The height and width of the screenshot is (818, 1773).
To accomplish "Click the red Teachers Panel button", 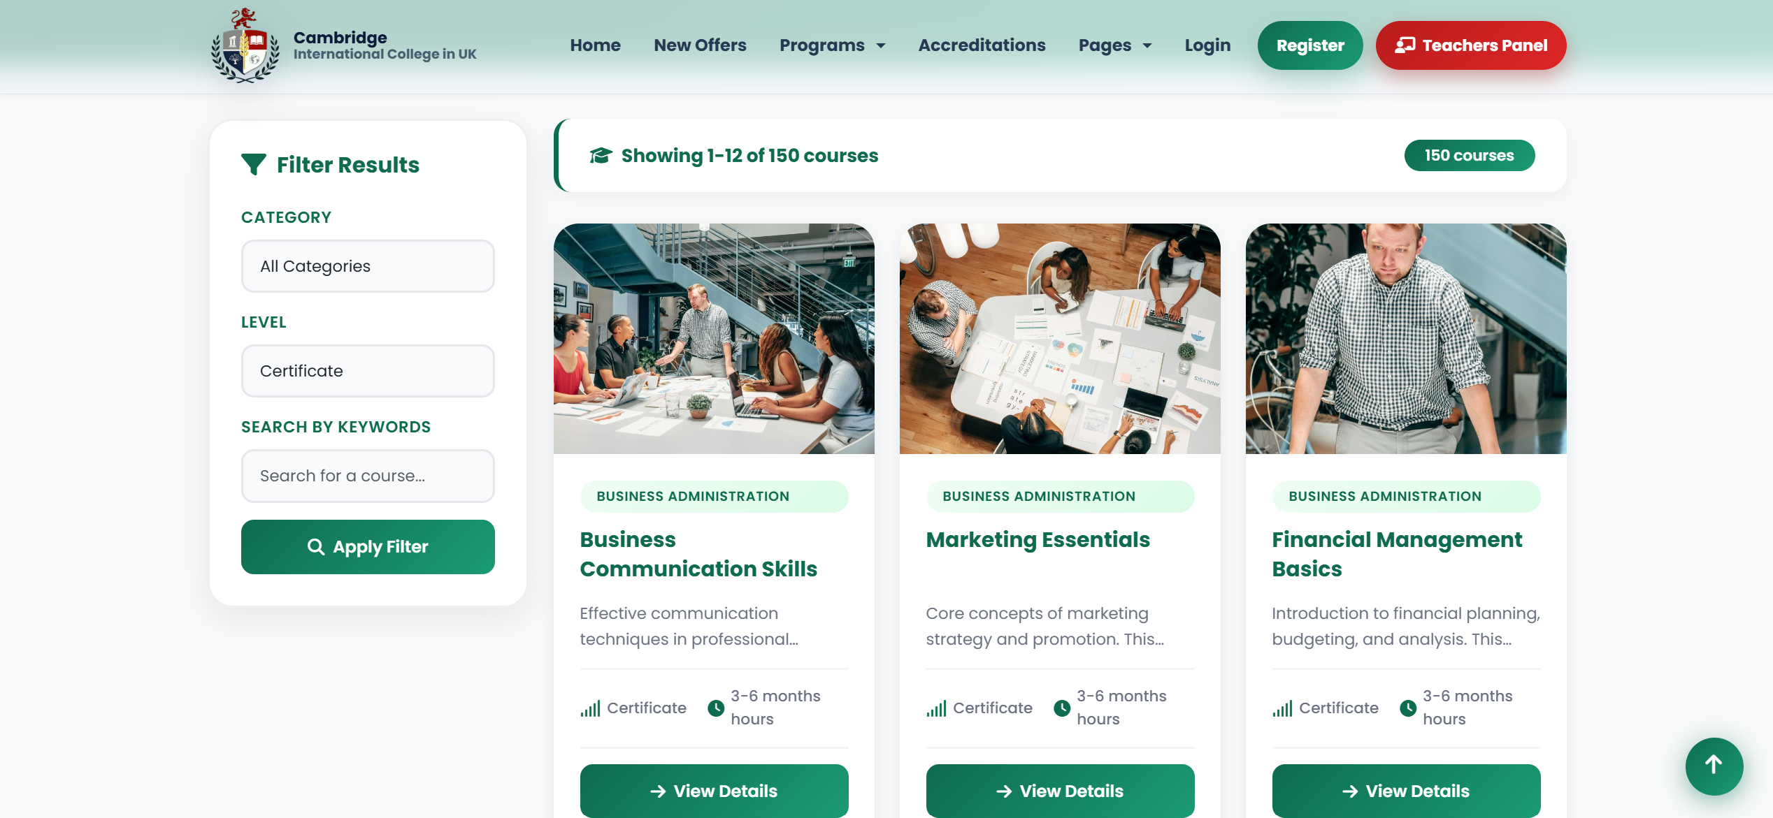I will [1471, 45].
